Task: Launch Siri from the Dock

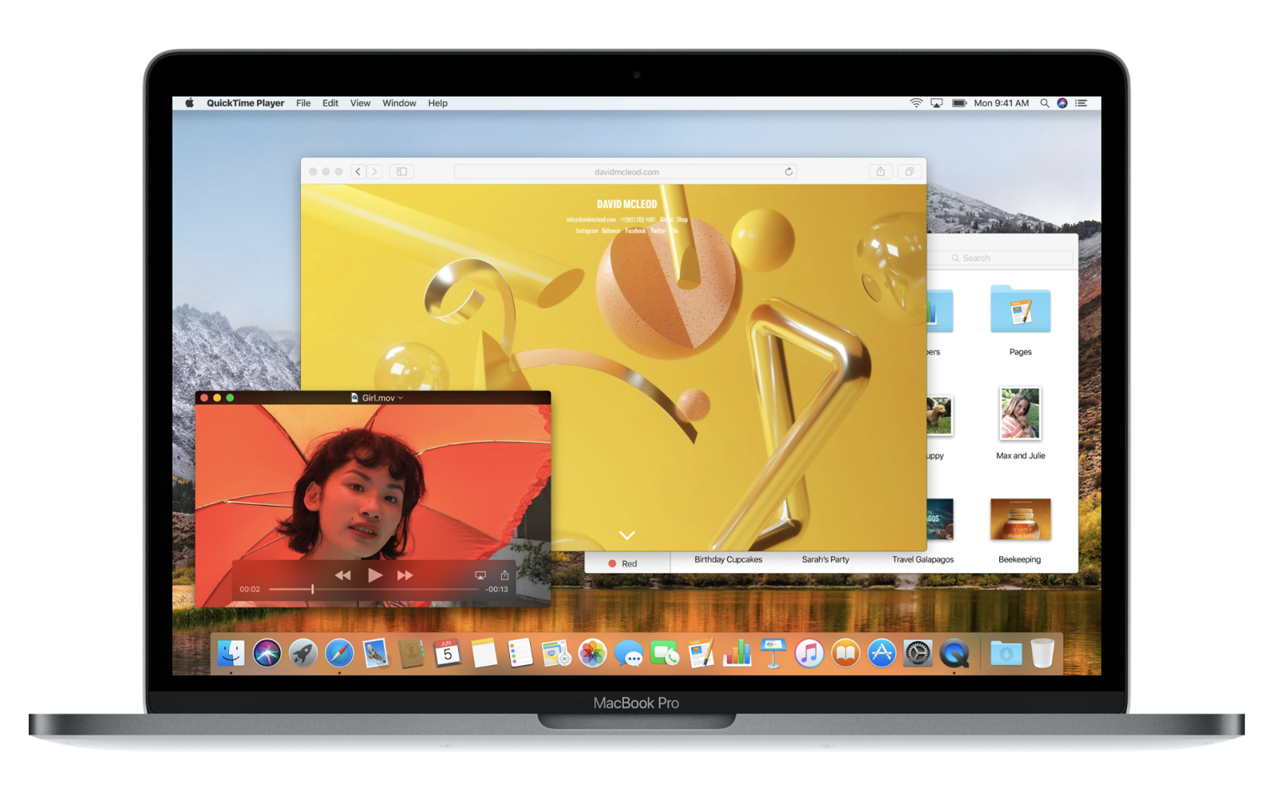Action: pos(267,653)
